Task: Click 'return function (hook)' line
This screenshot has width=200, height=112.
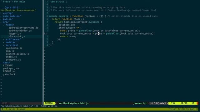Action: [68, 19]
